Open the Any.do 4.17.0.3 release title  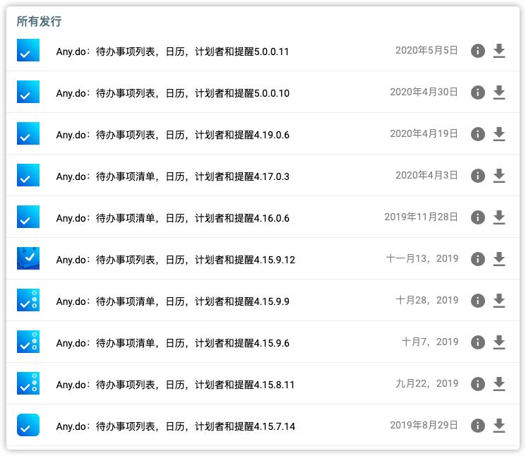click(x=172, y=176)
